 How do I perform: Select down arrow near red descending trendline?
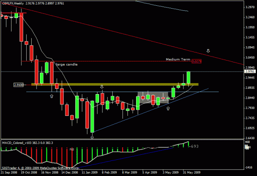click(x=208, y=51)
